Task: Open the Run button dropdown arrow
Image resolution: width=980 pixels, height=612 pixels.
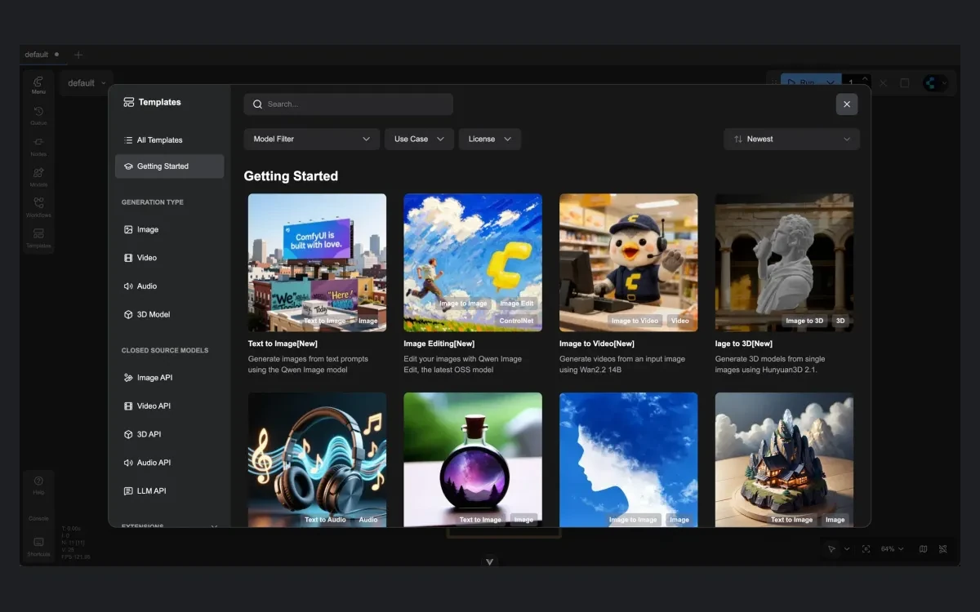Action: (831, 82)
